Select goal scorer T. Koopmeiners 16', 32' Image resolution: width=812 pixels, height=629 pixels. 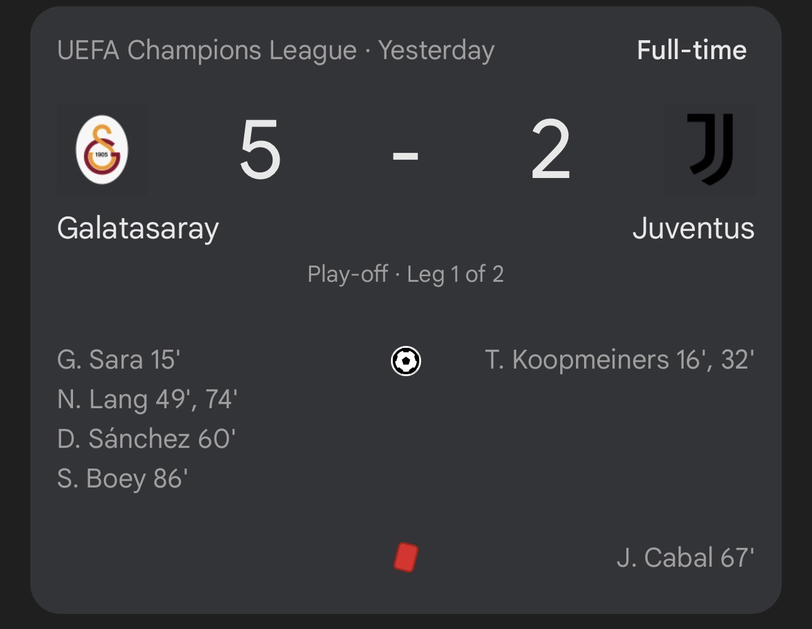tap(619, 360)
